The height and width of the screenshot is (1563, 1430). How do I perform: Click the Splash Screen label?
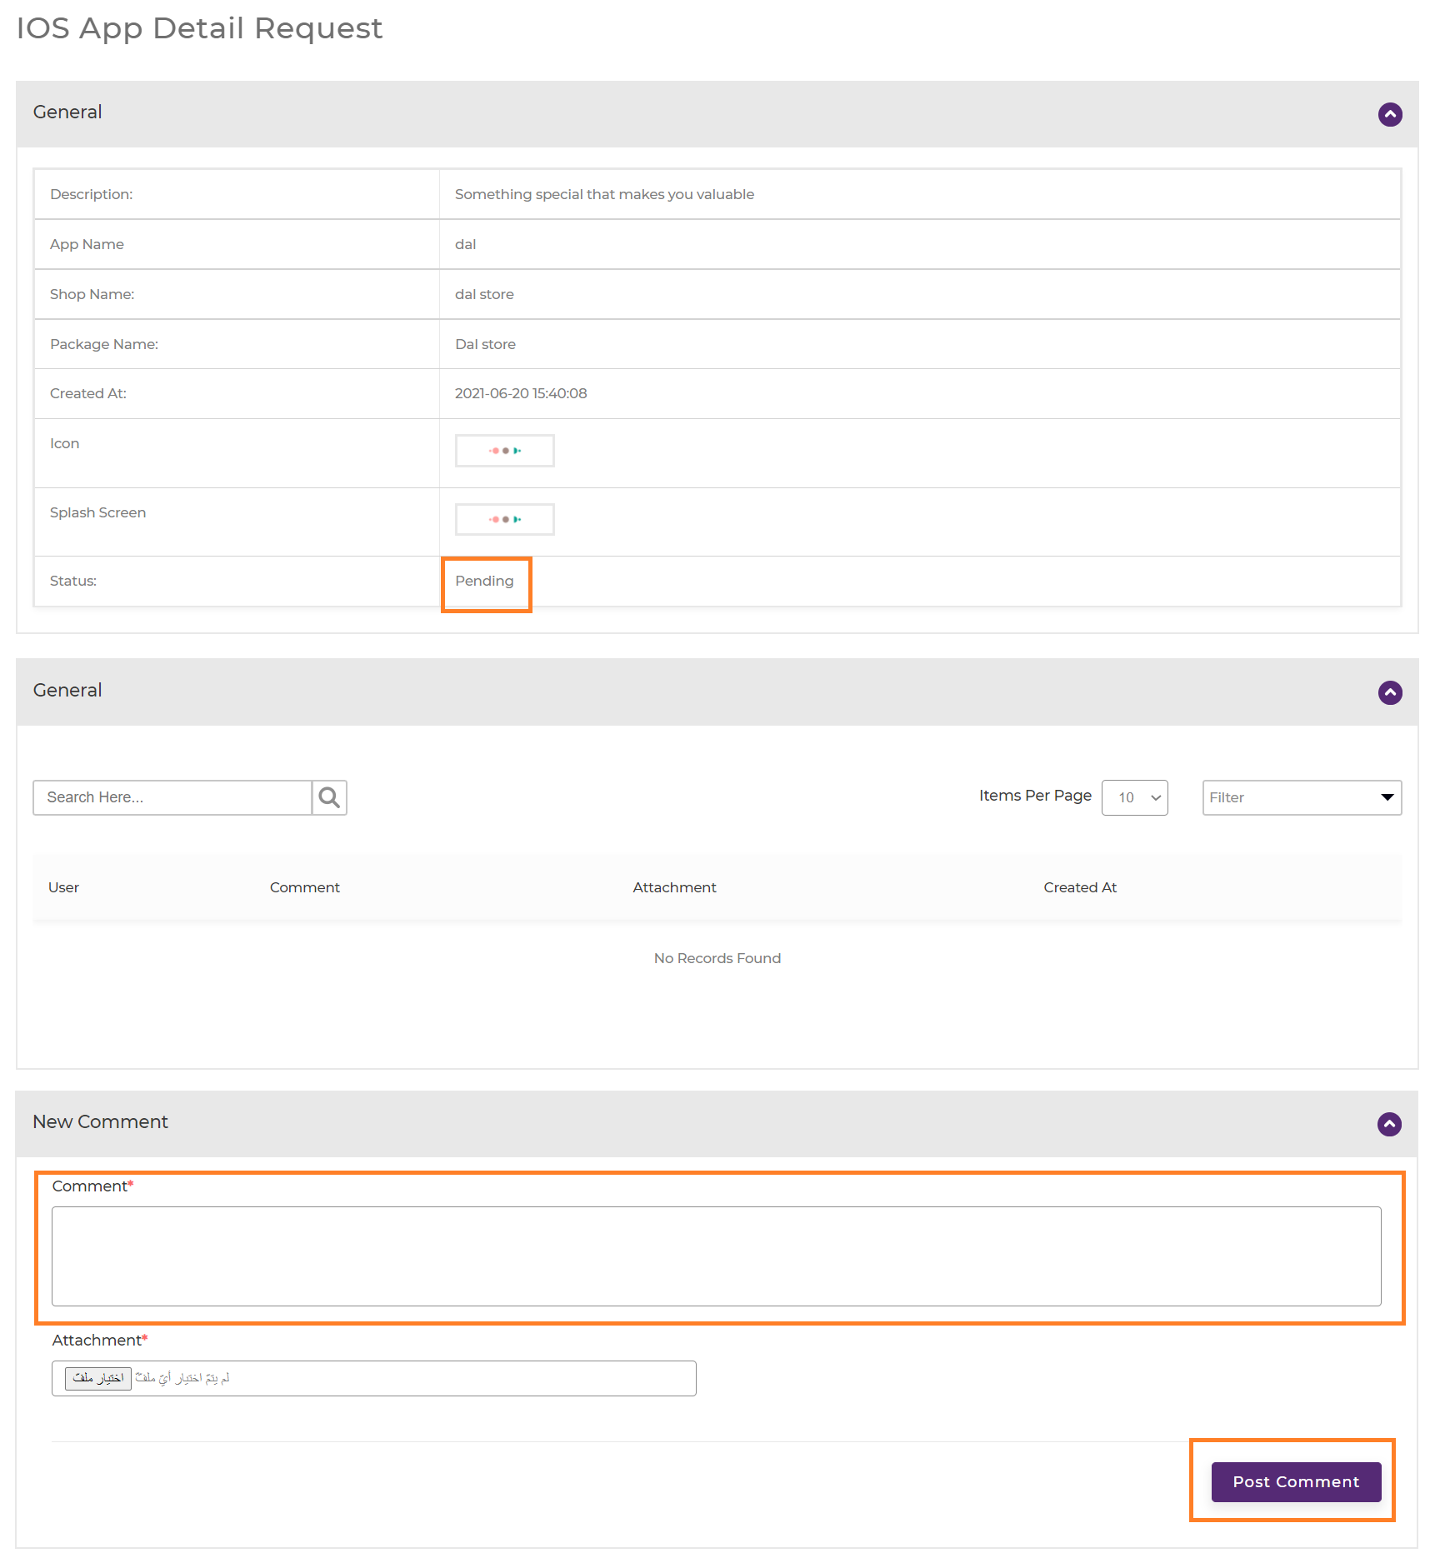[x=97, y=512]
